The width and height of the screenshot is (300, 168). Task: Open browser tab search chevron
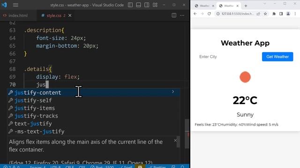pyautogui.click(x=265, y=3)
